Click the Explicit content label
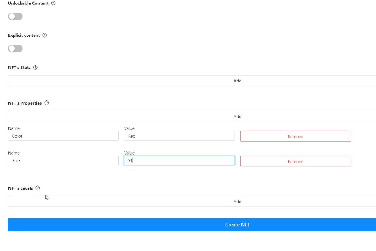Screen dimensions: 376x251 tap(24, 35)
